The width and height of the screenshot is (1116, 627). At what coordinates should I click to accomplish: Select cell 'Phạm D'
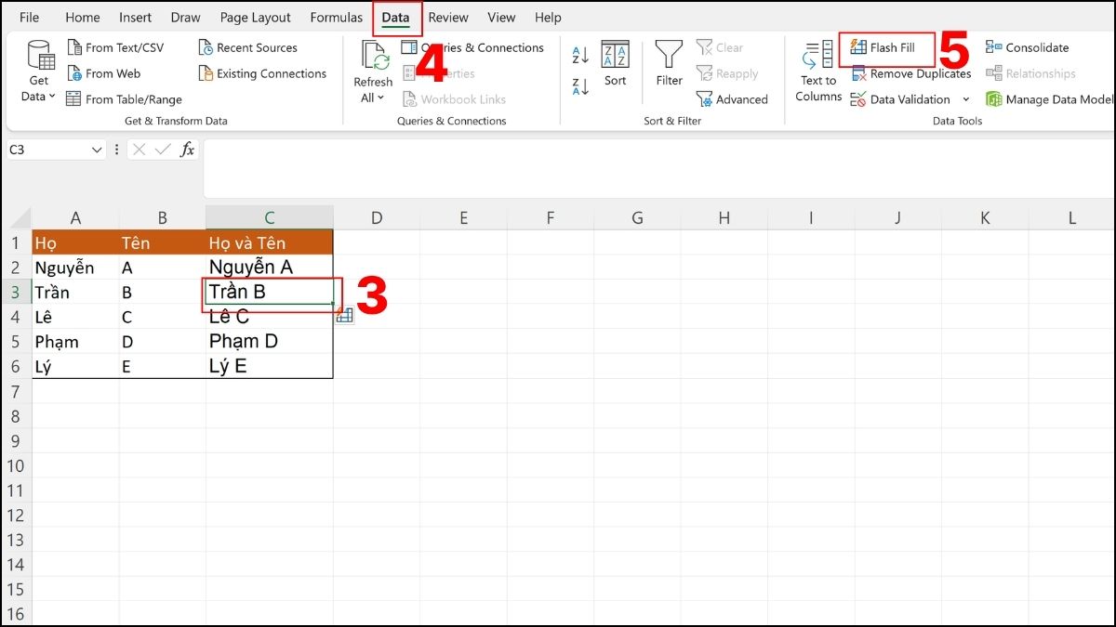(270, 341)
